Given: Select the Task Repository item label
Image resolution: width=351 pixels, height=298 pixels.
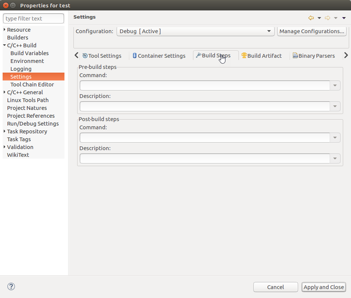Looking at the screenshot, I should click(27, 131).
